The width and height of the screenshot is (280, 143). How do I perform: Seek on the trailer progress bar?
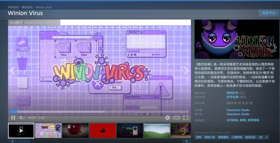(99, 112)
